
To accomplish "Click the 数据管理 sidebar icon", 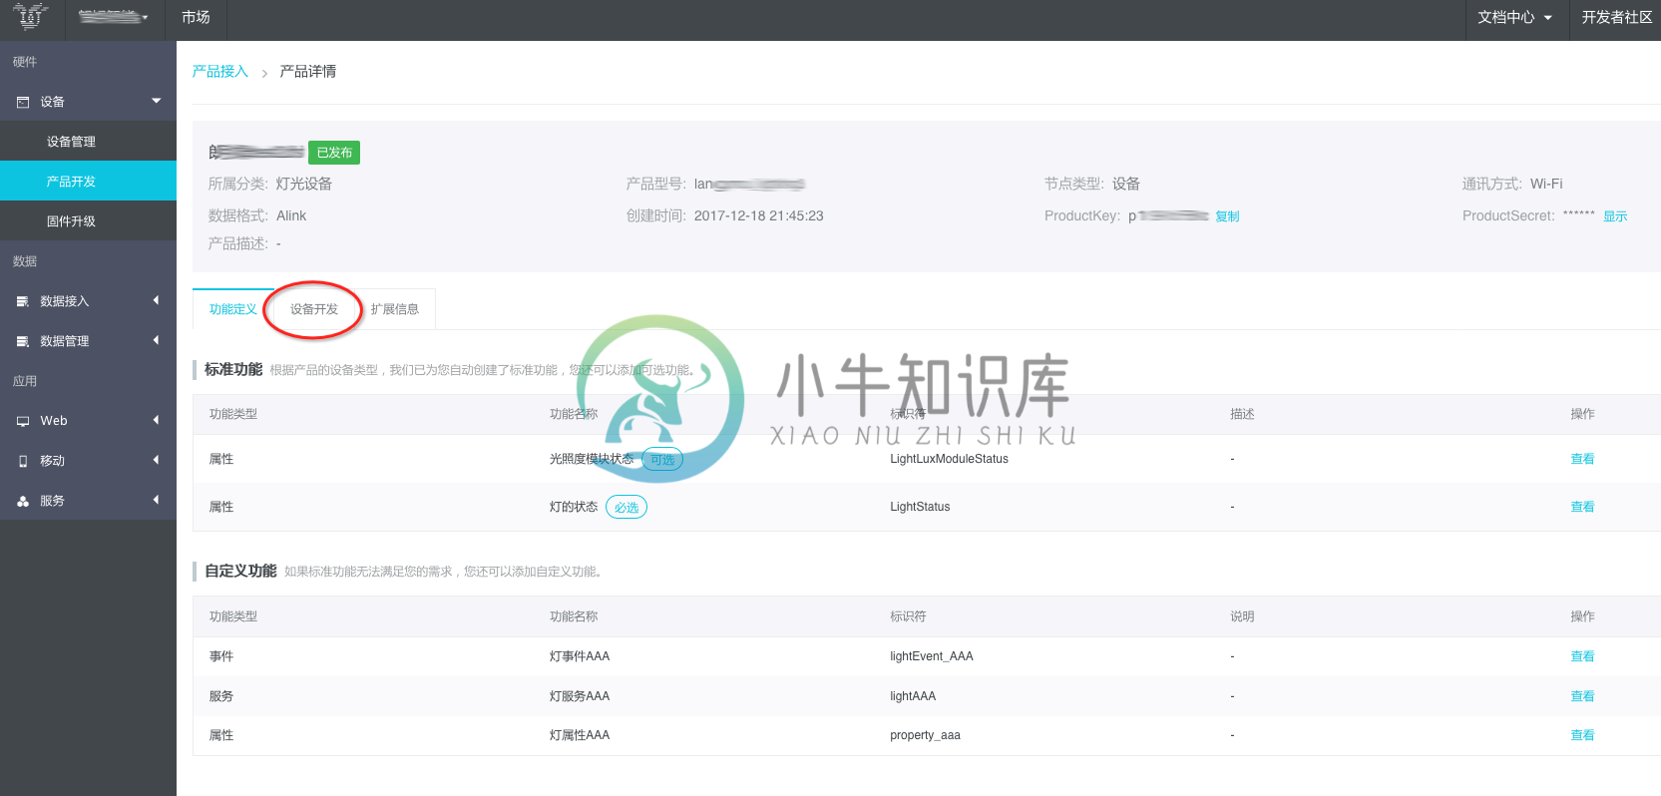I will pos(23,341).
